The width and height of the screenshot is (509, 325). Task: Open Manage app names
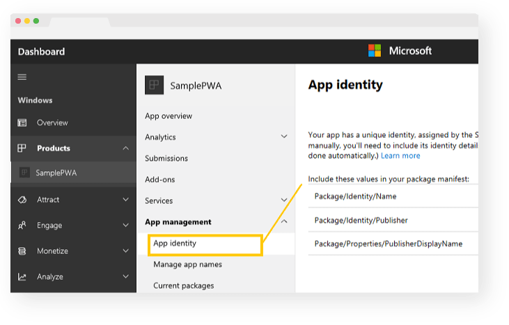pos(187,264)
